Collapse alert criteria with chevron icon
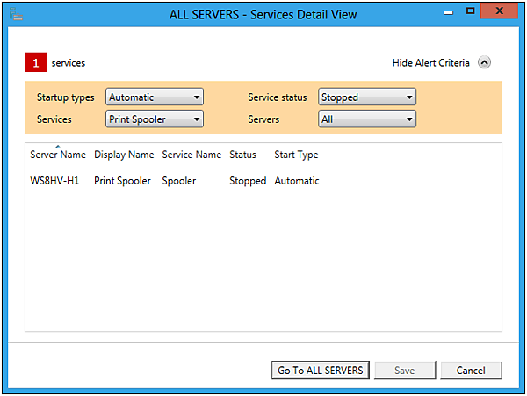This screenshot has width=527, height=396. [x=485, y=63]
